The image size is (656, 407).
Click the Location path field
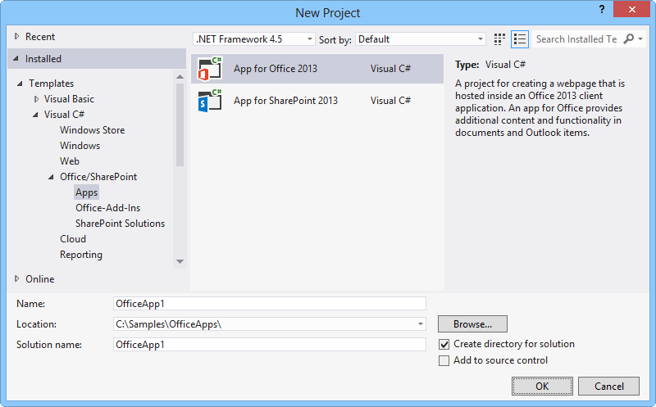[x=270, y=323]
